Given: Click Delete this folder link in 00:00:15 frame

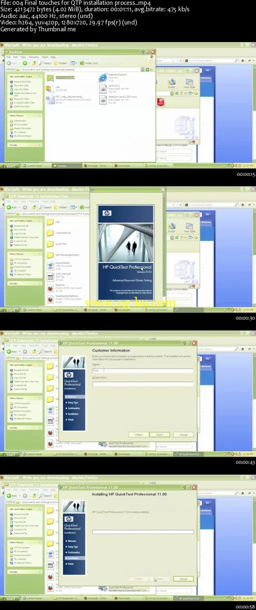Looking at the screenshot, I should point(22,106).
